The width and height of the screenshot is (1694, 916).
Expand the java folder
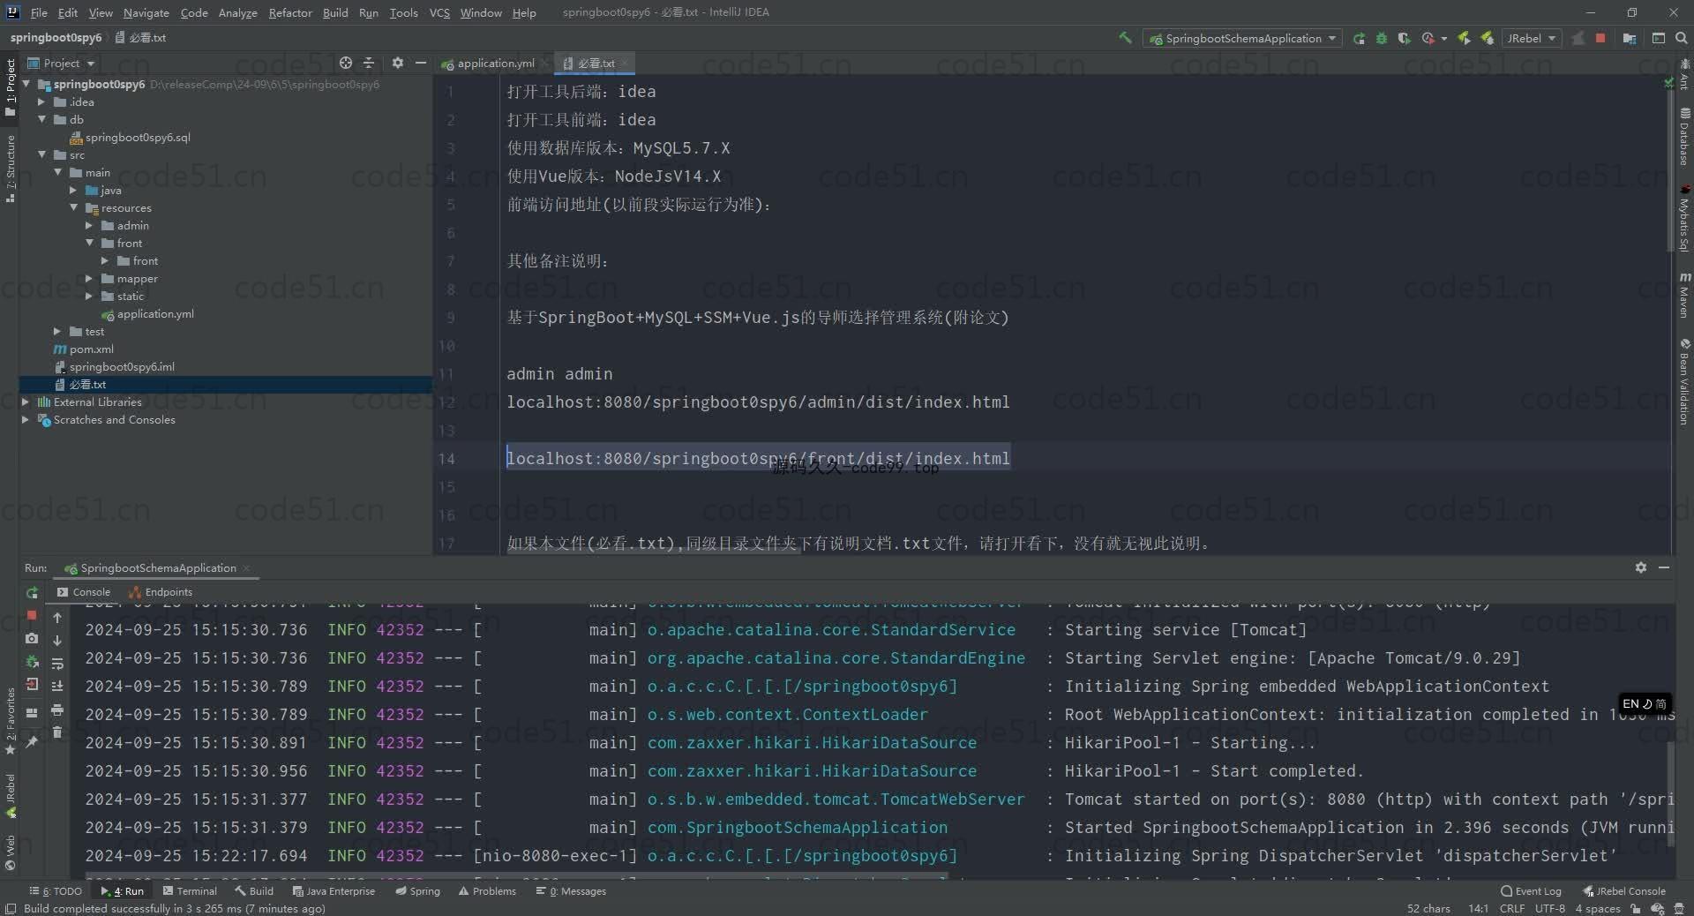(73, 190)
